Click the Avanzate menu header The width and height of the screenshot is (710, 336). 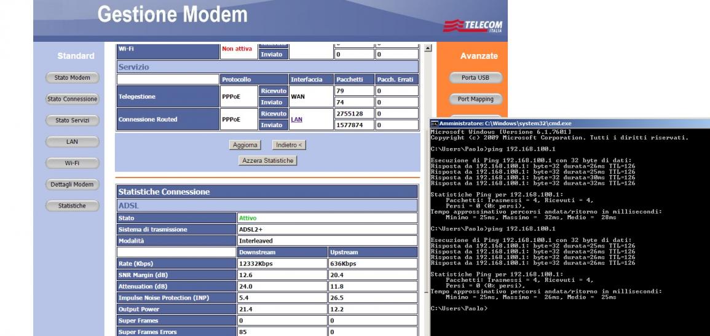pos(478,56)
